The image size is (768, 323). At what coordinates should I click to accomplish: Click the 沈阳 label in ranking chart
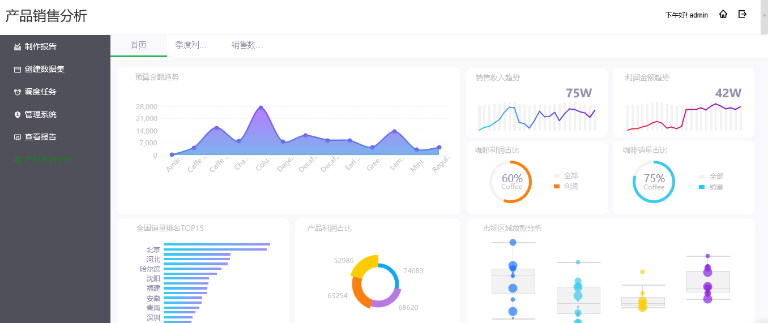tap(153, 278)
